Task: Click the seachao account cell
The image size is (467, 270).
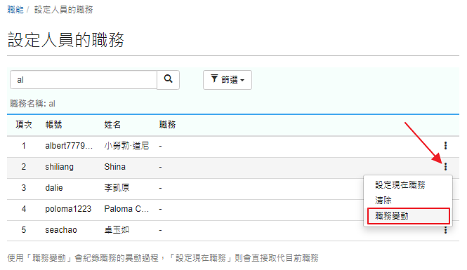Action: point(61,230)
